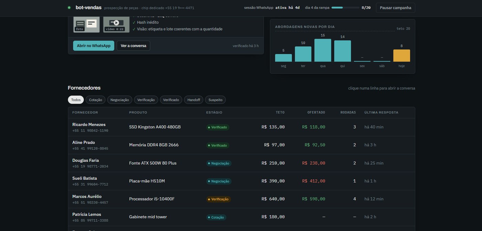This screenshot has width=482, height=231.
Task: Select the ter bar showing 10
Action: pos(303,54)
